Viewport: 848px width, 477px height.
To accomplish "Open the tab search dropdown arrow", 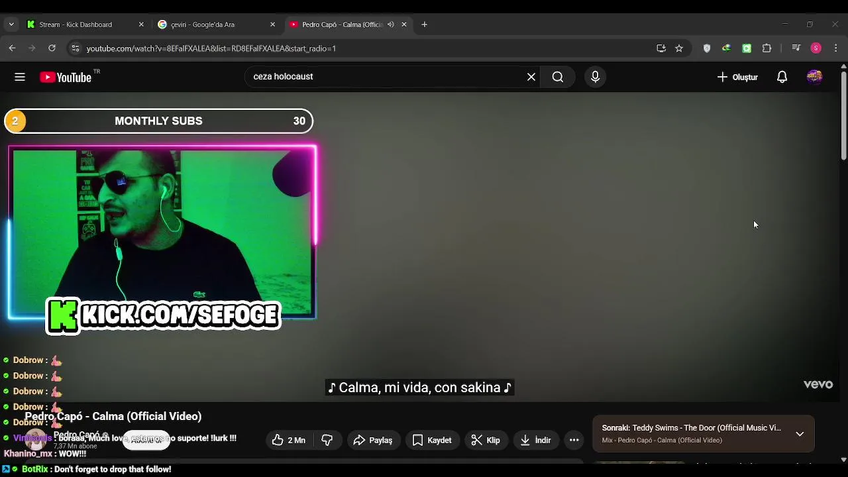I will (11, 25).
